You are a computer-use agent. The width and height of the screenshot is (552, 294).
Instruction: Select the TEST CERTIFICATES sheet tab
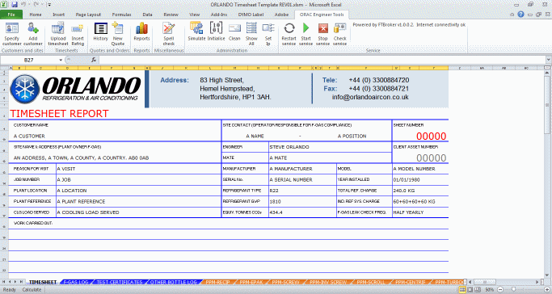pos(120,282)
